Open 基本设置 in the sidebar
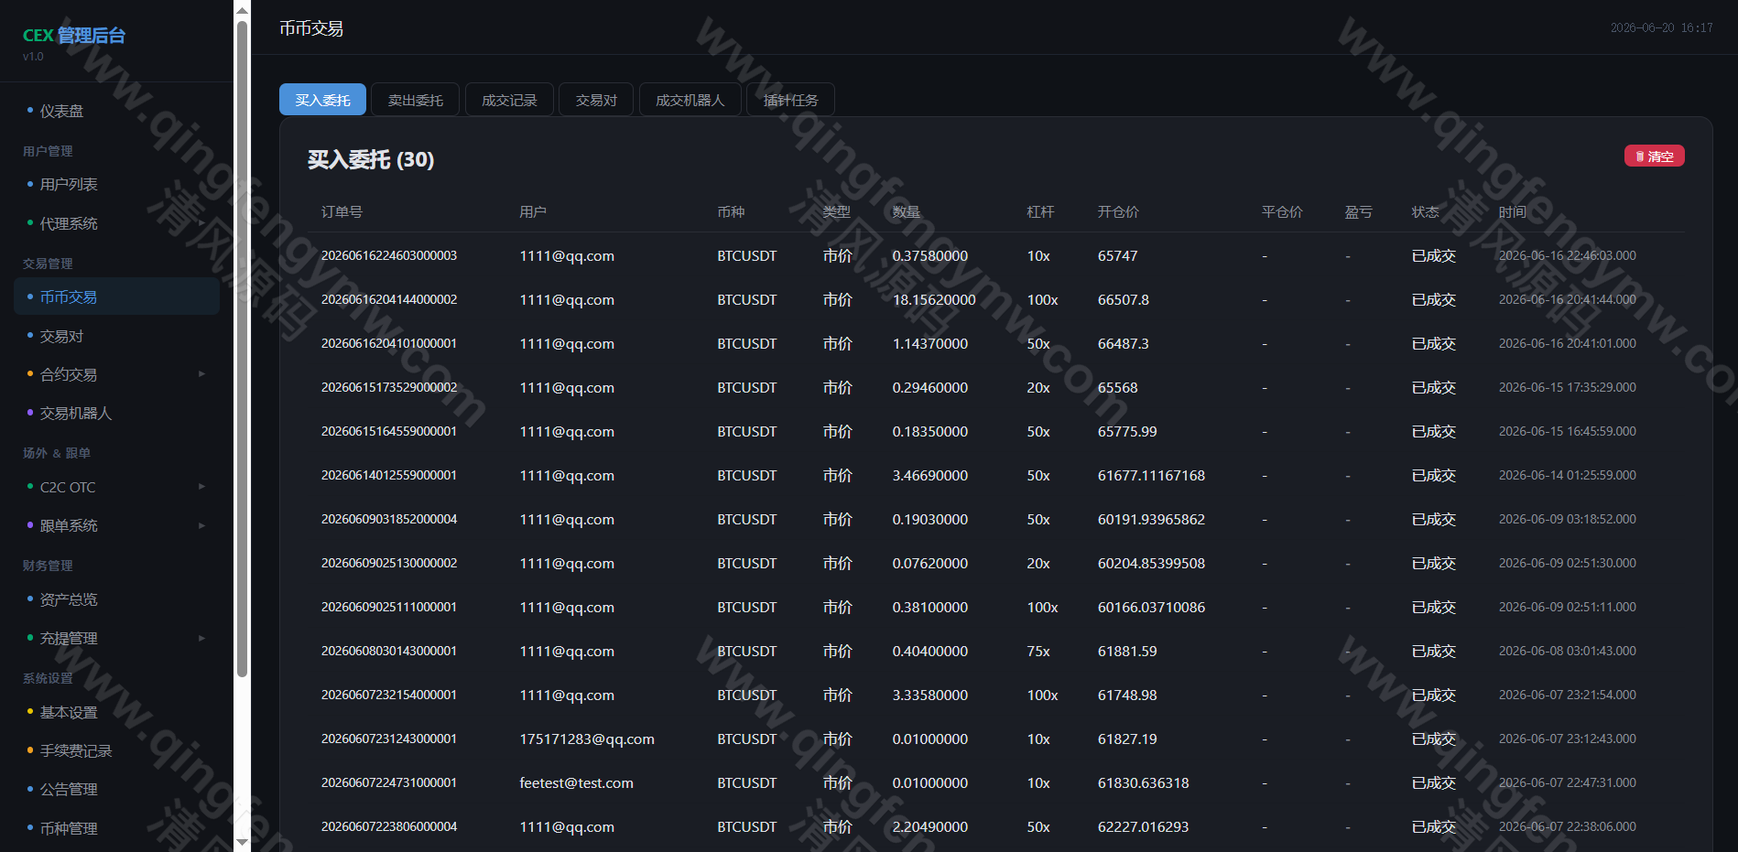 116,712
